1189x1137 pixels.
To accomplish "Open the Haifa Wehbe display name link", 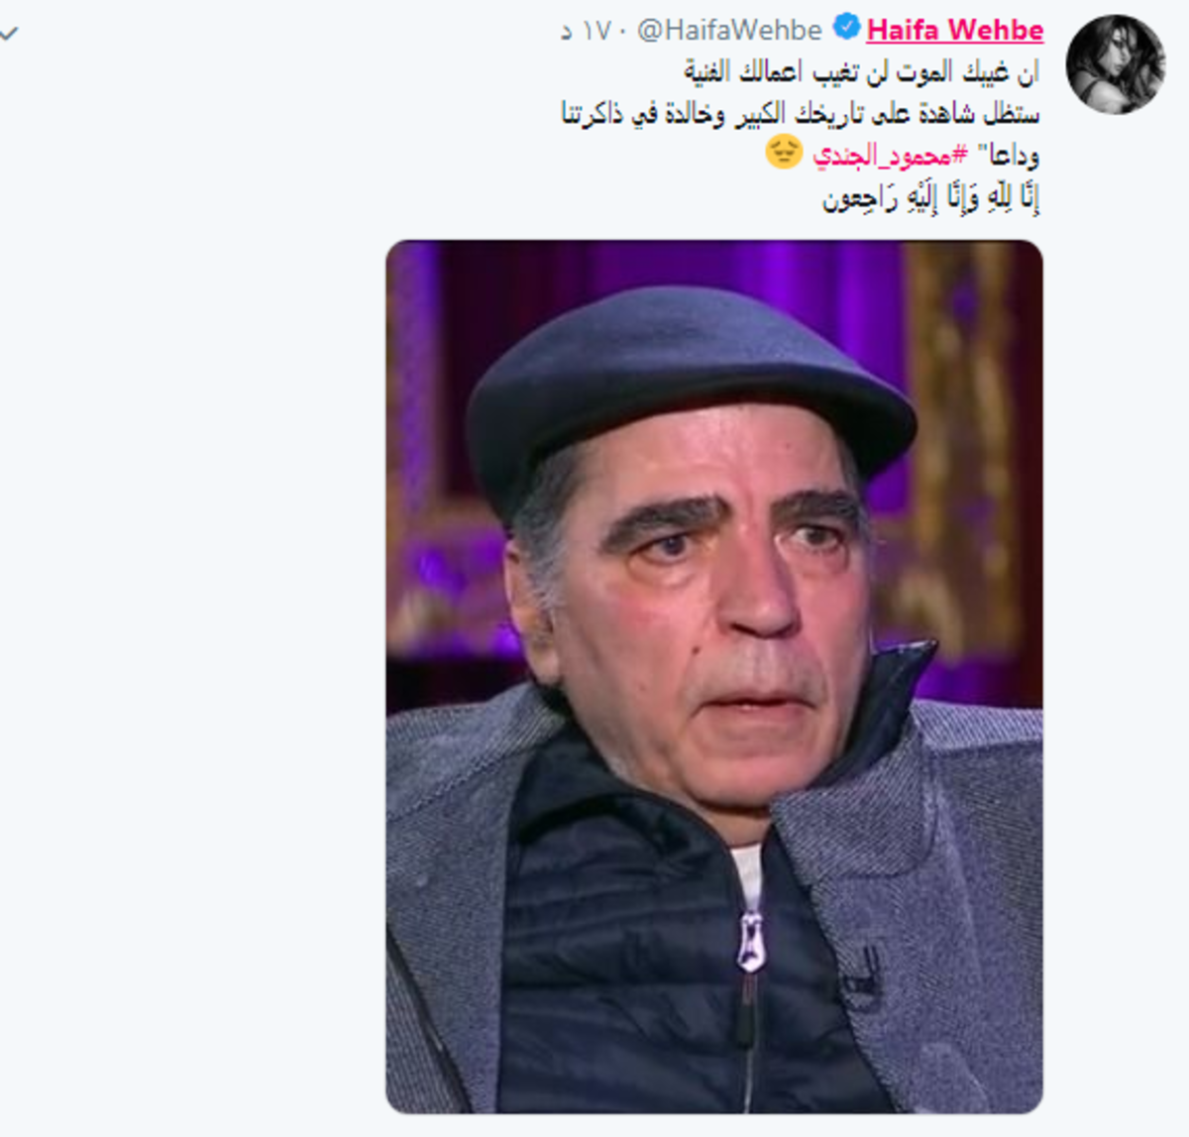I will 954,31.
